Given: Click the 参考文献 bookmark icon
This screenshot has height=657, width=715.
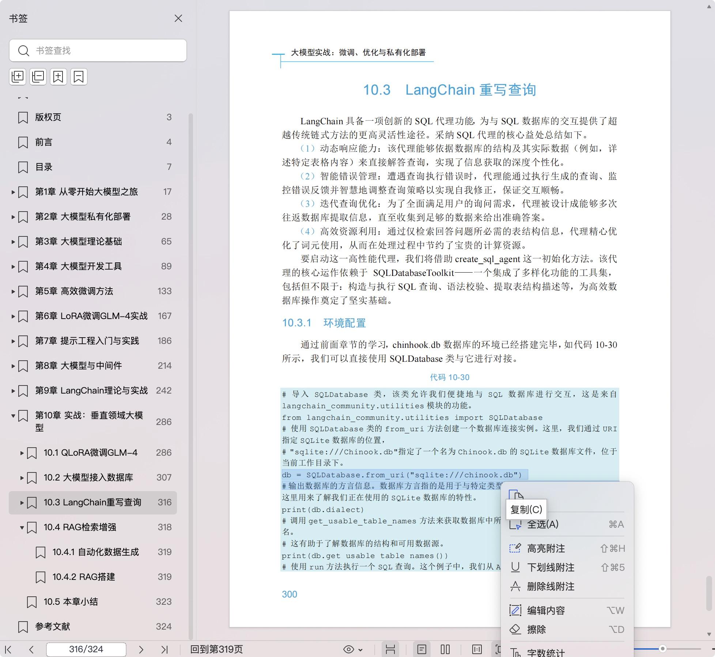Looking at the screenshot, I should pos(23,627).
